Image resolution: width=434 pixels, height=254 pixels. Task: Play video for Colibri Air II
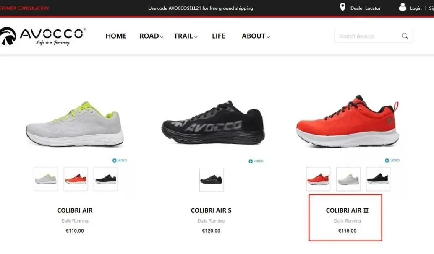(392, 160)
